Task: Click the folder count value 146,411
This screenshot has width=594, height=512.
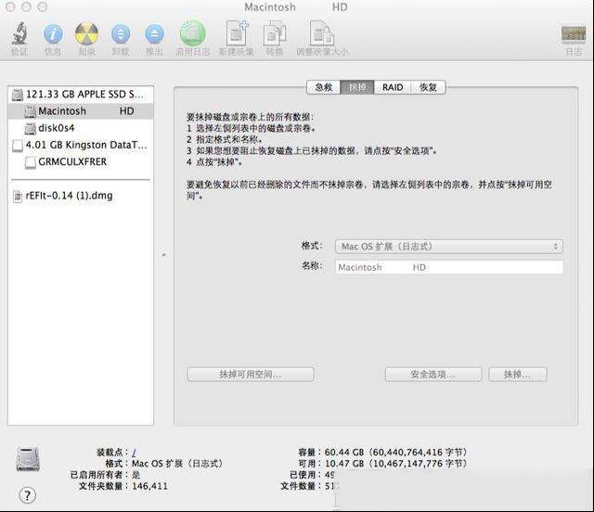Action: point(149,486)
